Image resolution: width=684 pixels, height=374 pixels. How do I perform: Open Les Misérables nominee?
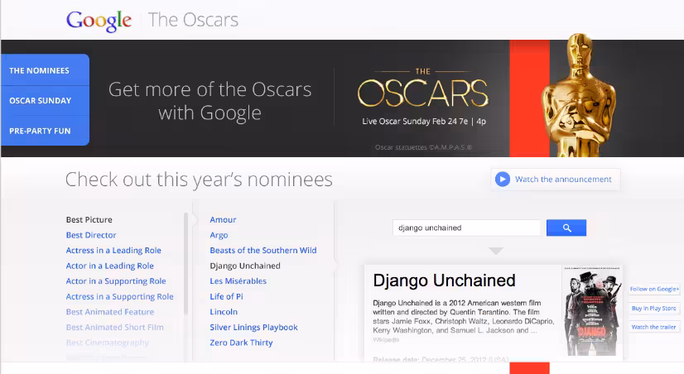238,281
